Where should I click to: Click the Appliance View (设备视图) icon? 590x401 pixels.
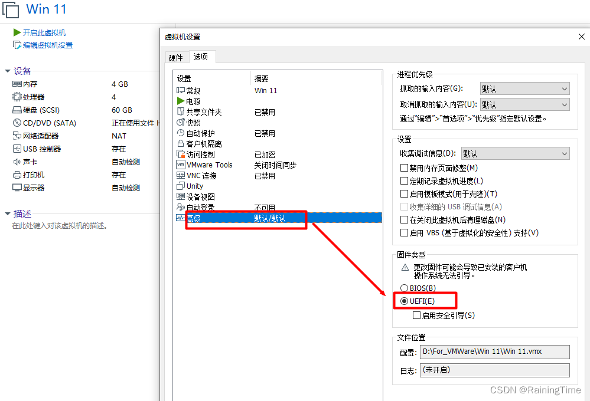[x=181, y=196]
